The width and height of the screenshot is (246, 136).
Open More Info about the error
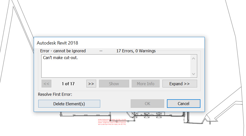pos(146,84)
